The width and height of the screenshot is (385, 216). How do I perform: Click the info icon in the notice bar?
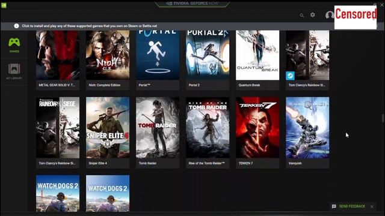pyautogui.click(x=16, y=26)
